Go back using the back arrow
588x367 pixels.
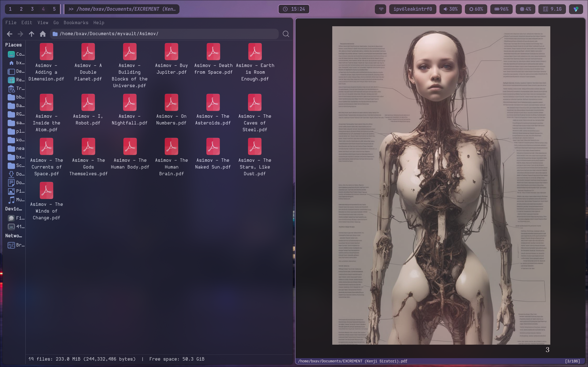[x=9, y=34]
